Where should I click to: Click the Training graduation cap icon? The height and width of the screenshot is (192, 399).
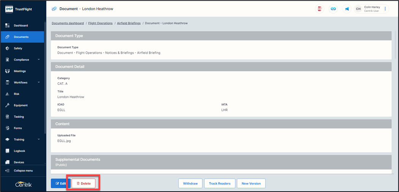click(x=7, y=139)
